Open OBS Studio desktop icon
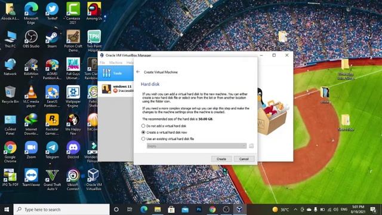Viewport: 382px width, 215px height. tap(31, 39)
